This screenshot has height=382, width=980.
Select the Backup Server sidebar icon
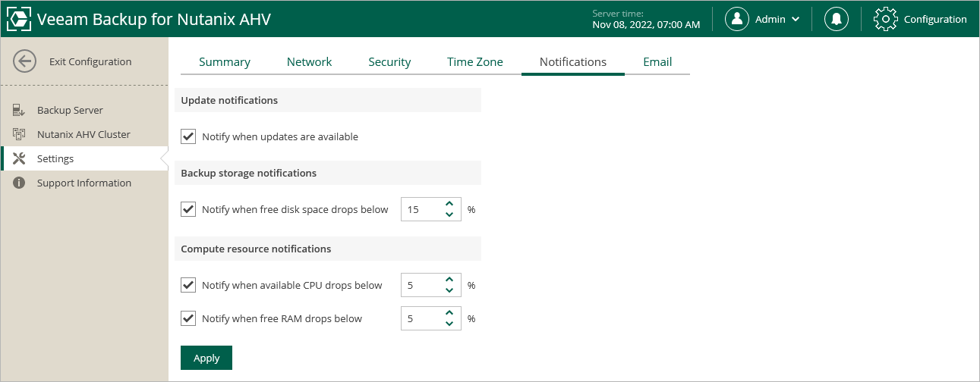coord(20,111)
